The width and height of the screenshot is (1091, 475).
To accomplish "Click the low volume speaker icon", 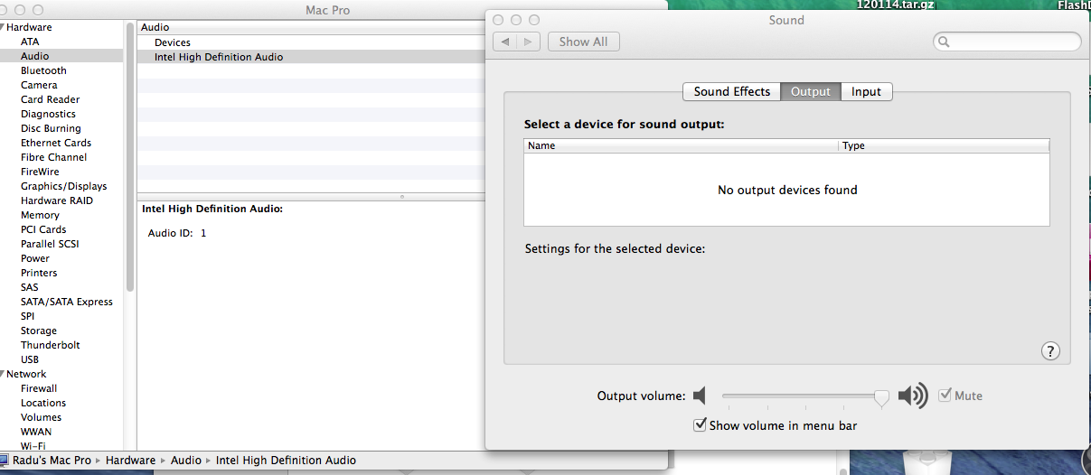I will (701, 396).
